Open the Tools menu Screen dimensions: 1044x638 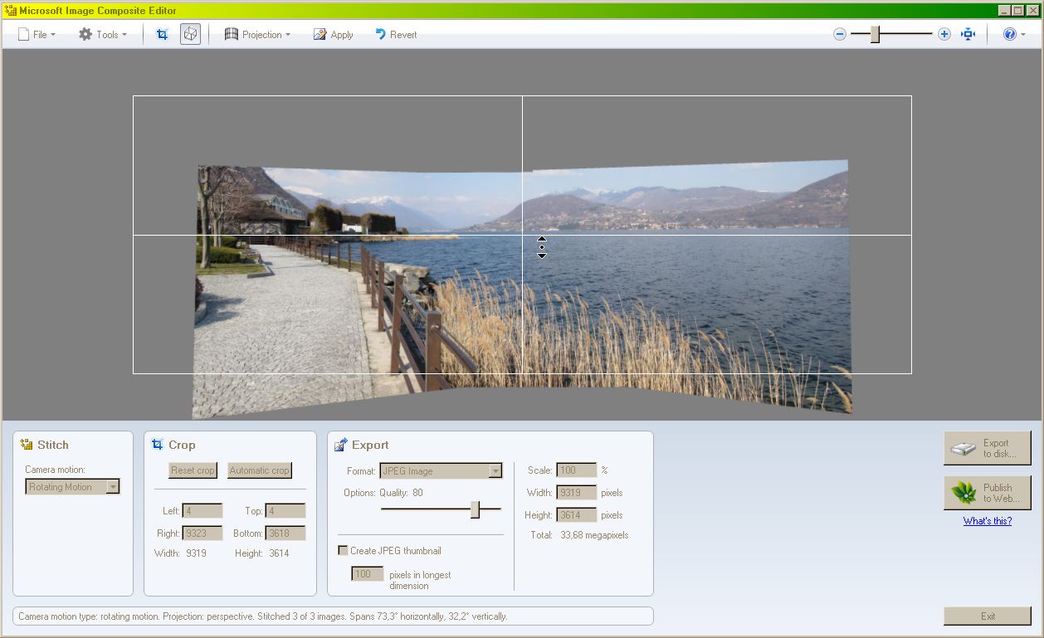pos(103,34)
